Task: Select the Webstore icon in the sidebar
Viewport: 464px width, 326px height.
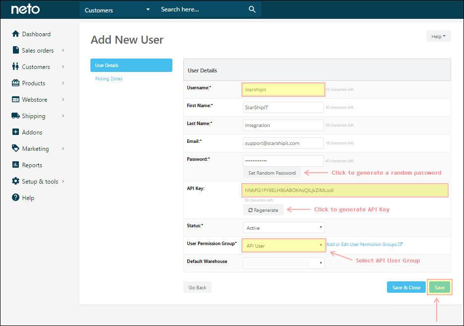Action: click(16, 99)
